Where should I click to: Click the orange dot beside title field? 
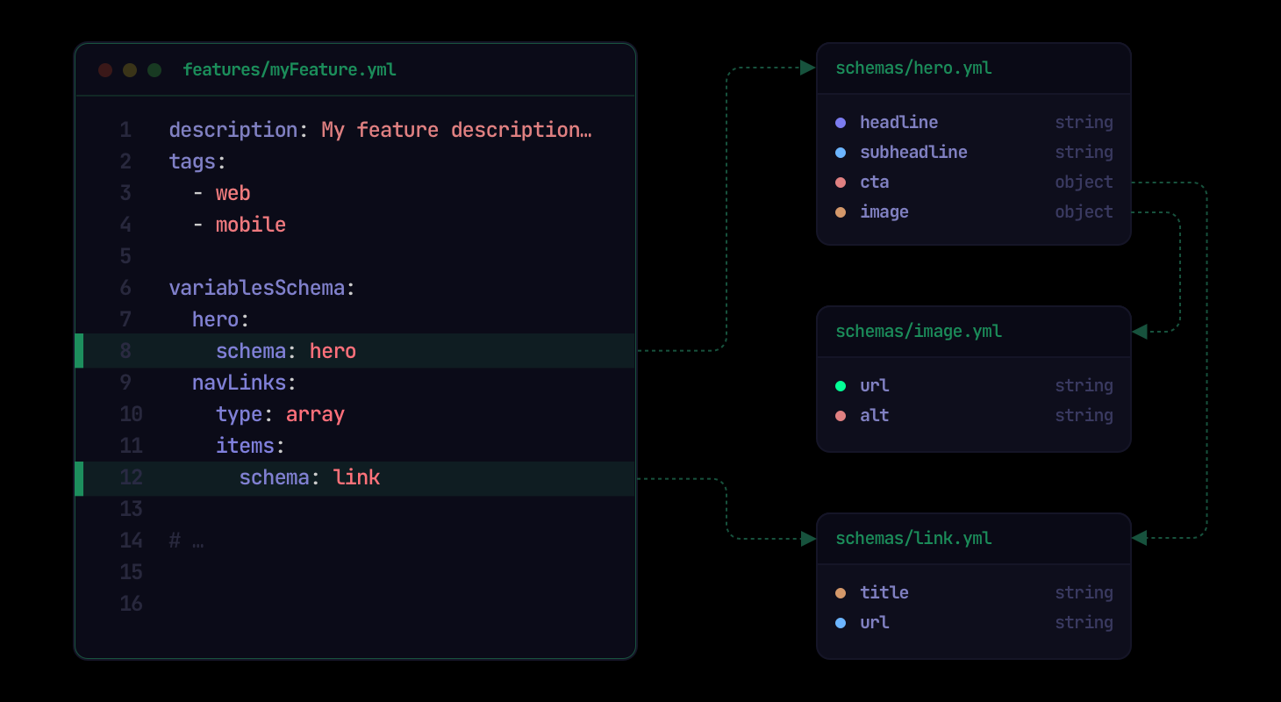click(841, 593)
